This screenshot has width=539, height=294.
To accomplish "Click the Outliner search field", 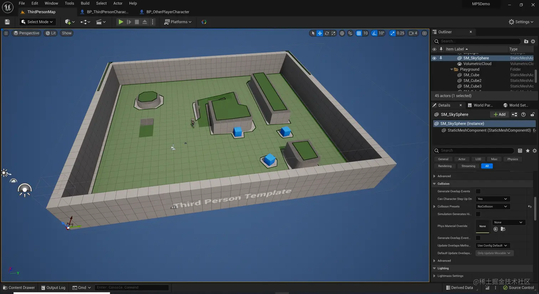I will [477, 41].
